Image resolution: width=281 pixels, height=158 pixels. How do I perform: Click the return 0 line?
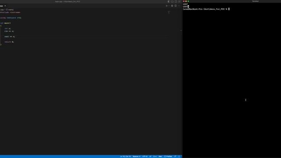pyautogui.click(x=9, y=42)
